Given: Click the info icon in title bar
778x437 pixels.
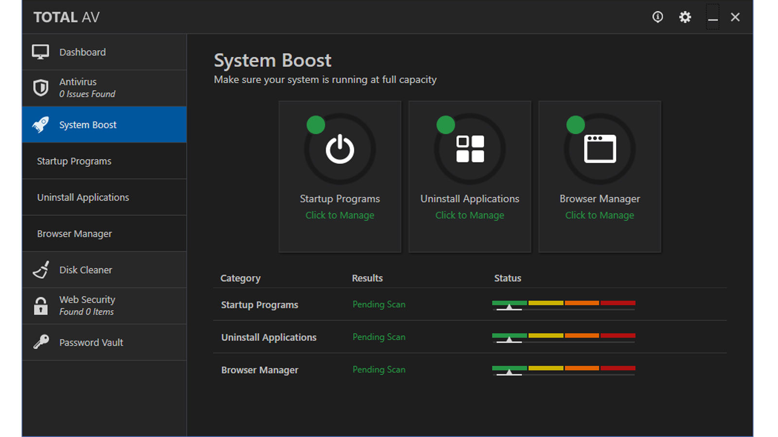Looking at the screenshot, I should [x=657, y=17].
